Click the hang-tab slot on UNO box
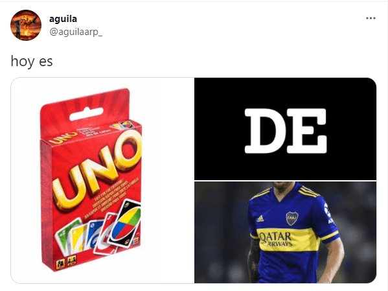Image resolution: width=388 pixels, height=291 pixels. [x=86, y=114]
